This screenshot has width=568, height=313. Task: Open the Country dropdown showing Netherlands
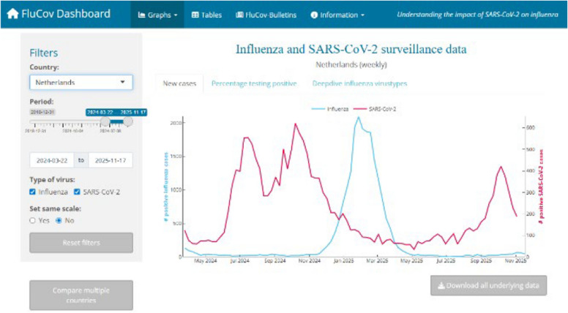(81, 82)
